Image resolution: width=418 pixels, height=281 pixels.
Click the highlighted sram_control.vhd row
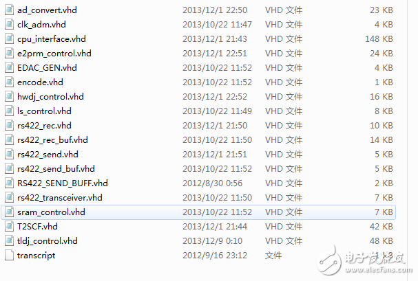pos(198,212)
